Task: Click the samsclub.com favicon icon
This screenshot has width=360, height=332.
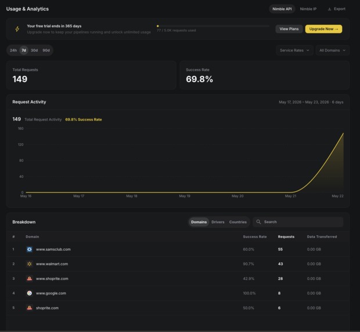Action: (x=30, y=249)
